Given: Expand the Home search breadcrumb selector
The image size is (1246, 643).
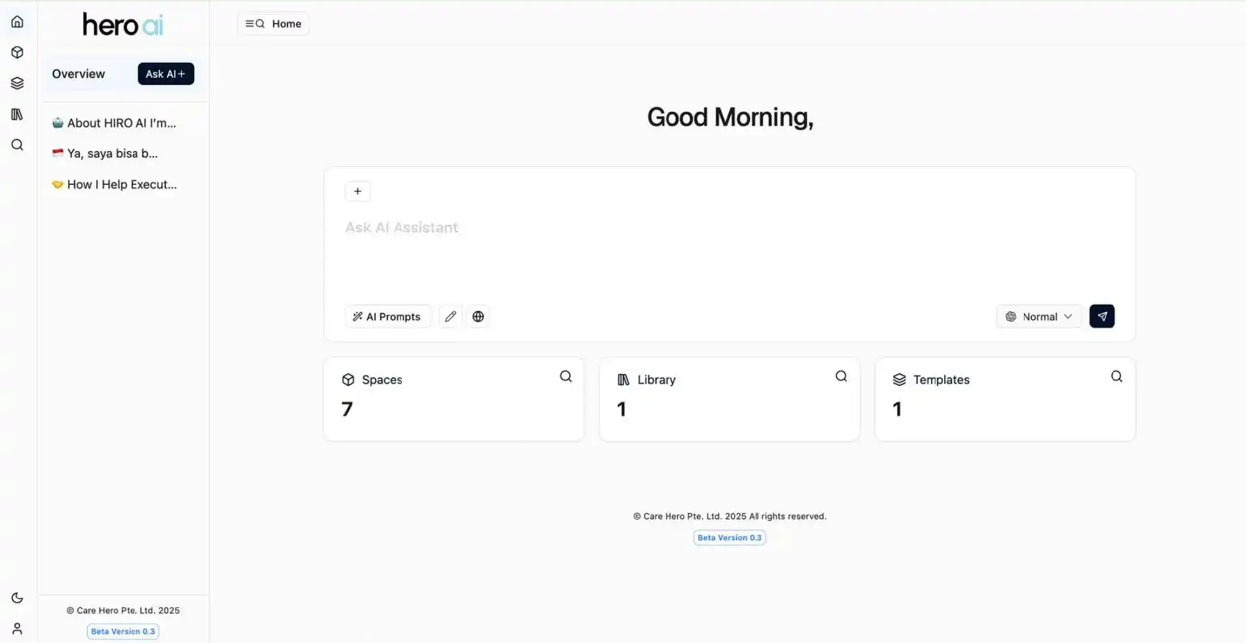Looking at the screenshot, I should (273, 23).
